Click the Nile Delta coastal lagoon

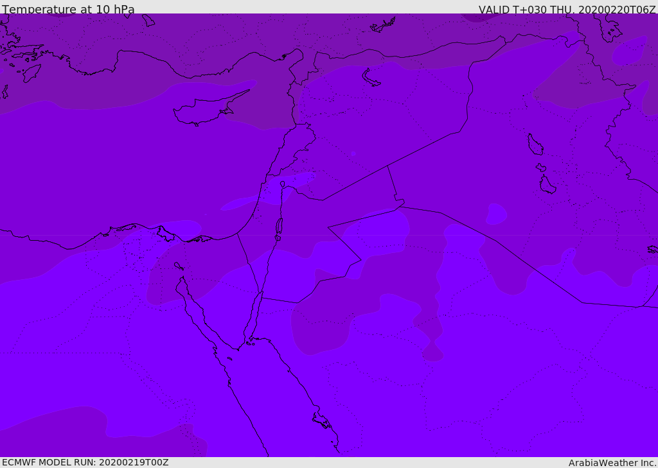[165, 234]
